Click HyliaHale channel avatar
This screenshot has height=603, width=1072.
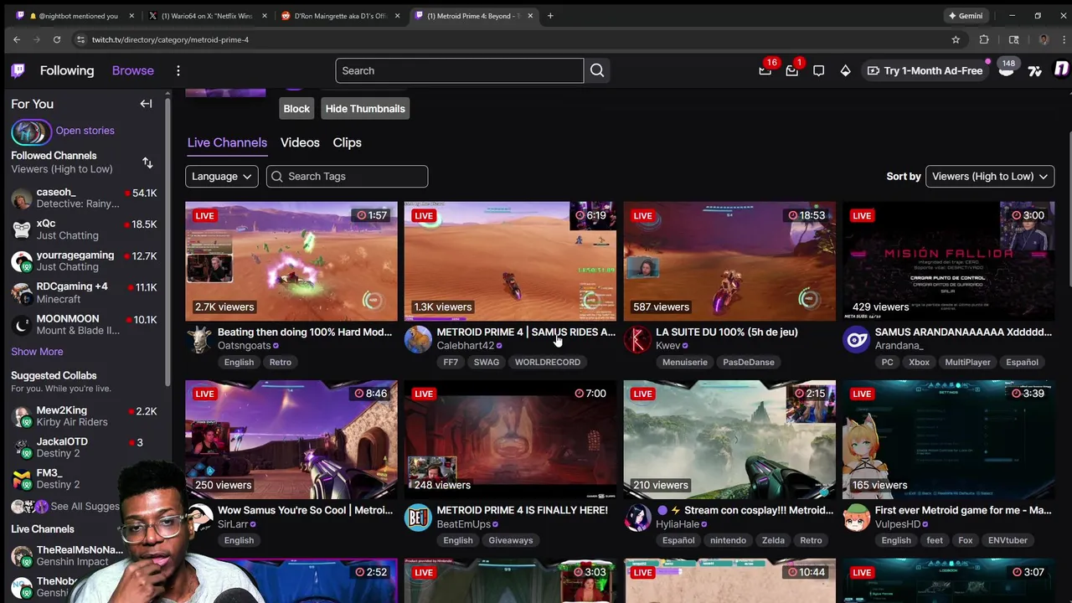(637, 518)
